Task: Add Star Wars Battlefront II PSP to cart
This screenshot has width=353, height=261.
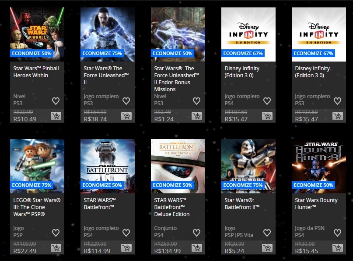Action: point(267,248)
